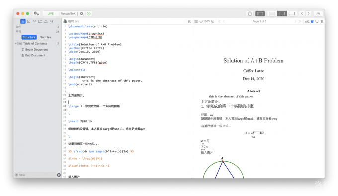Image resolution: width=338 pixels, height=196 pixels.
Task: Open the to-do checklist sidebar icon
Action: [x=29, y=21]
